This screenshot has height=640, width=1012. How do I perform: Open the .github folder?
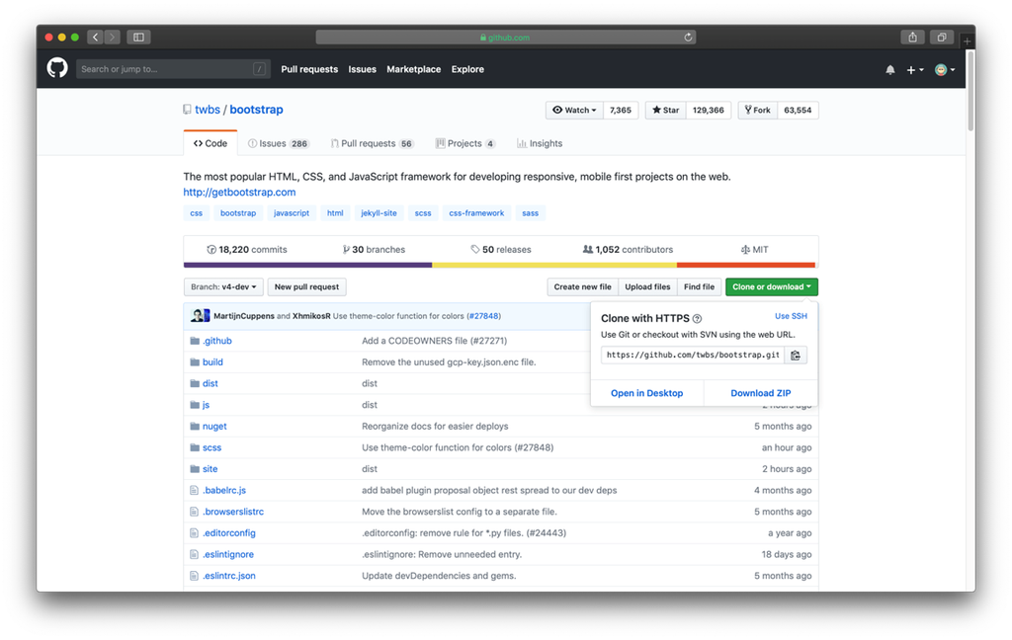coord(216,341)
